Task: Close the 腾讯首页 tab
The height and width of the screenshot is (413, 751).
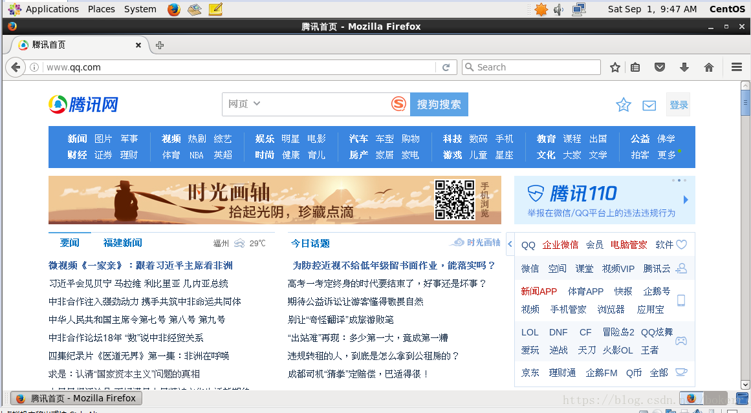Action: pos(138,45)
